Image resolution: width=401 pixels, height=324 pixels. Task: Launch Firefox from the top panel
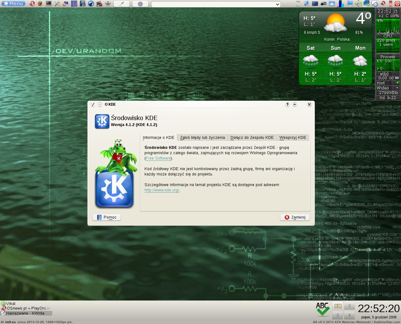pos(40,4)
